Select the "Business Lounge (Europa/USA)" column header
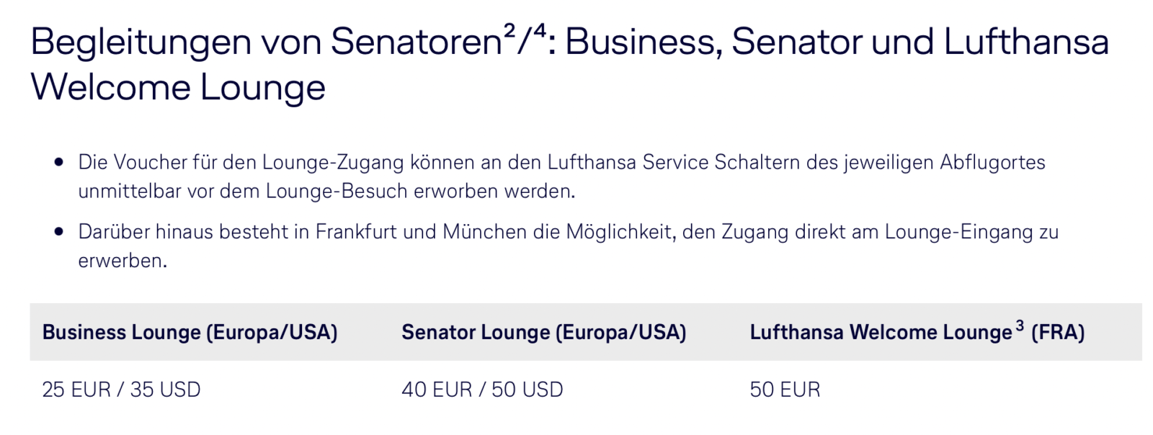This screenshot has height=435, width=1153. pyautogui.click(x=190, y=333)
